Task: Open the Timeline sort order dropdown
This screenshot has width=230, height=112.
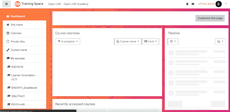Action: tap(220, 41)
